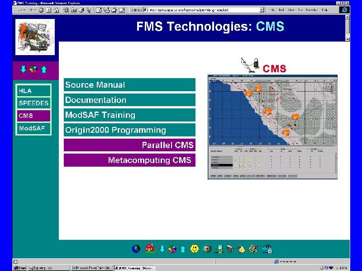Open the Back button history dropdown arrow

coord(24,10)
